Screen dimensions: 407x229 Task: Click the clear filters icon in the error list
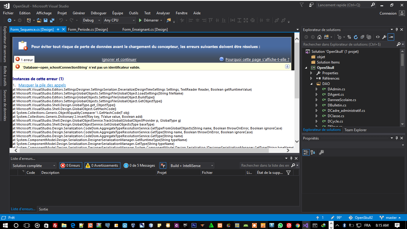[x=163, y=165]
